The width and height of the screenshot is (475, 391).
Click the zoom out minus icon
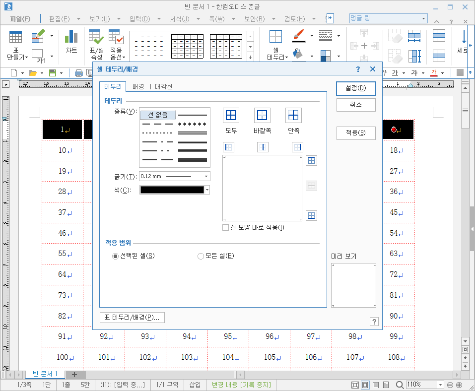[450, 385]
